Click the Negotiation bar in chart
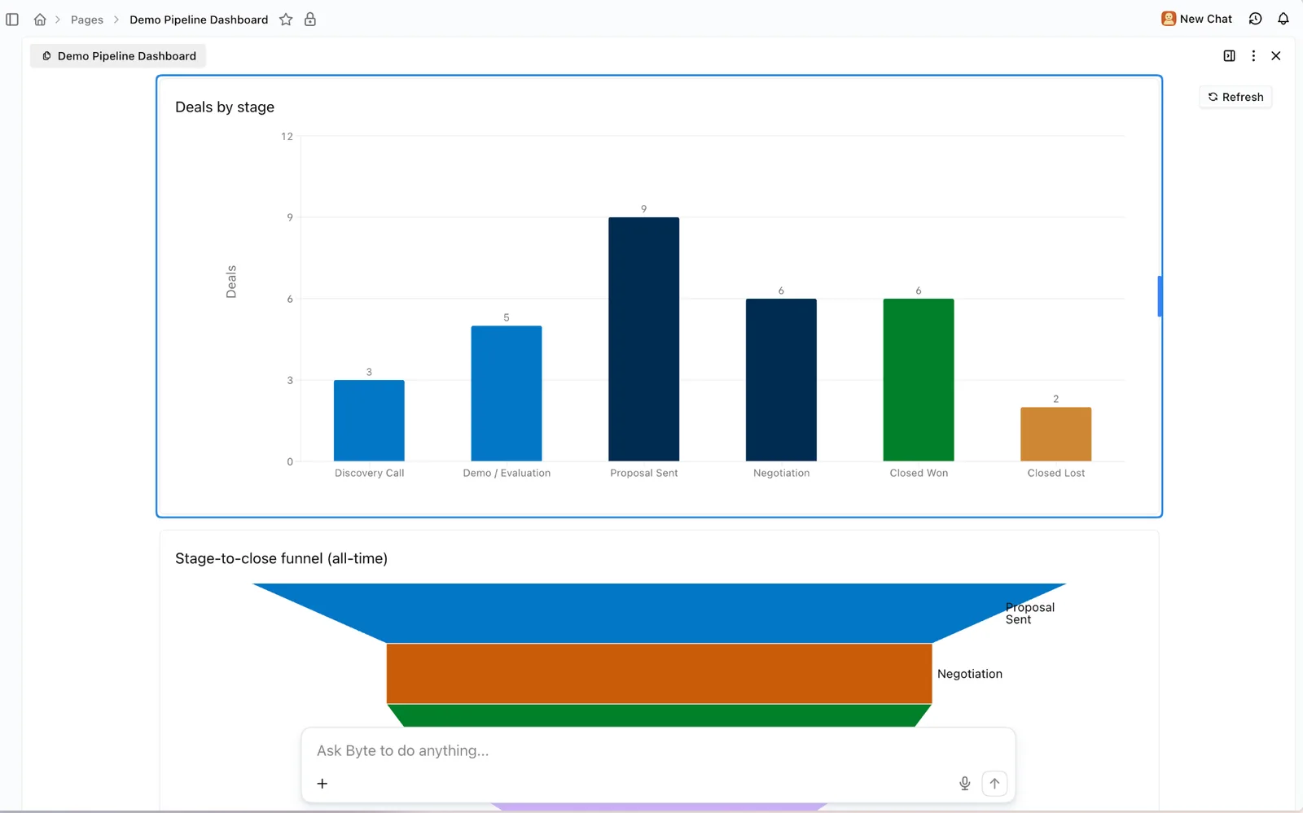The height and width of the screenshot is (813, 1303). [781, 380]
